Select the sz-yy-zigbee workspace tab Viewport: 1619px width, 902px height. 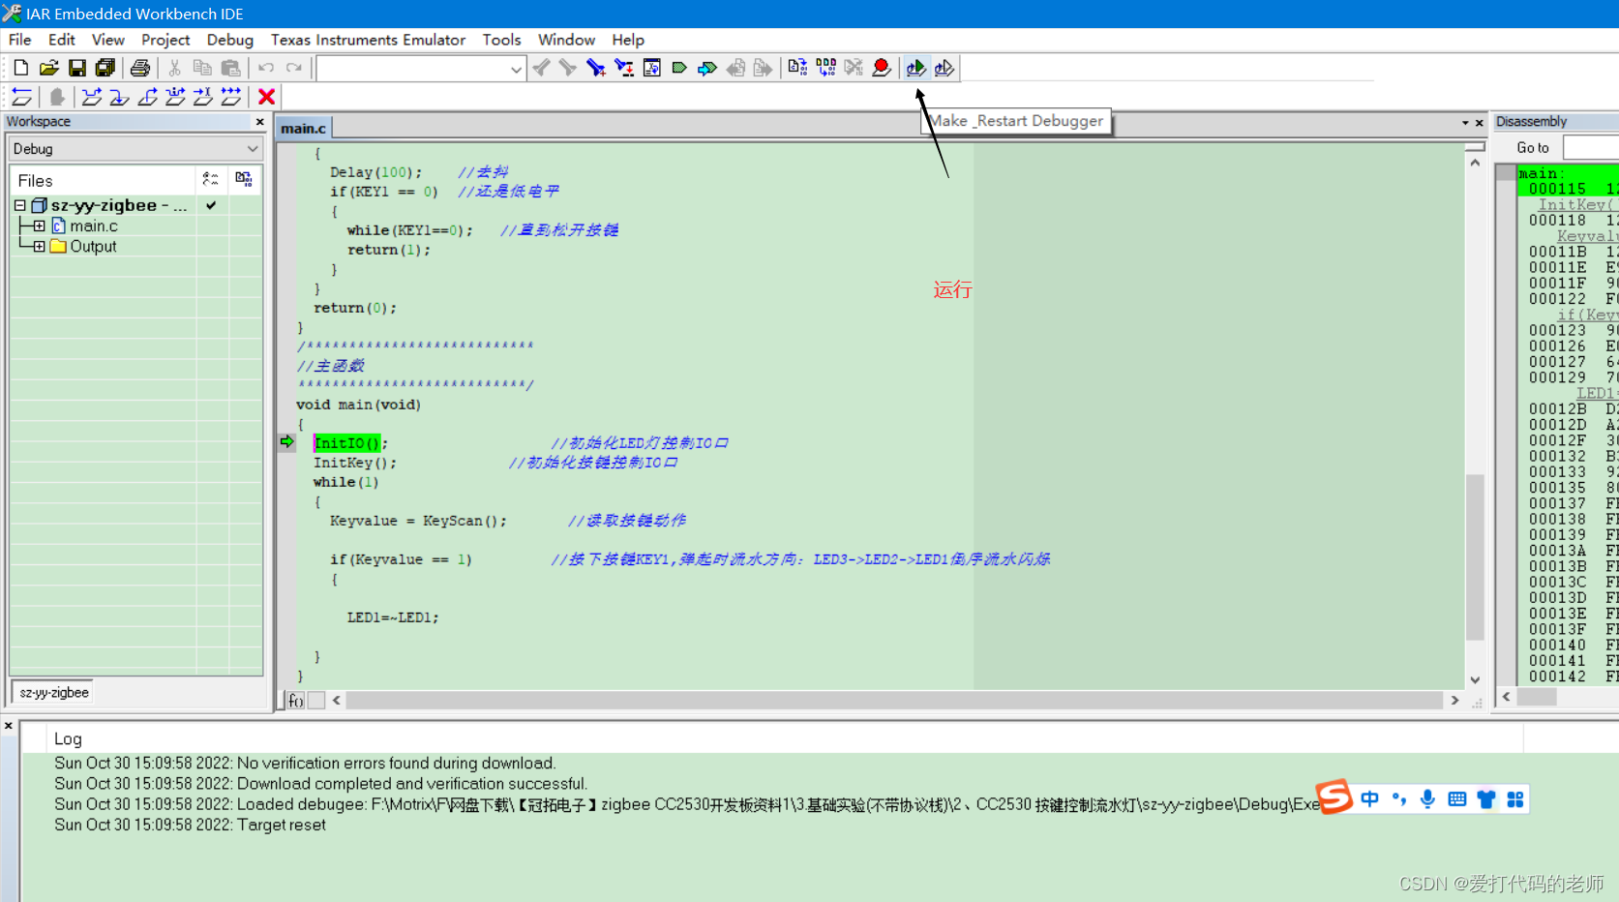[51, 692]
